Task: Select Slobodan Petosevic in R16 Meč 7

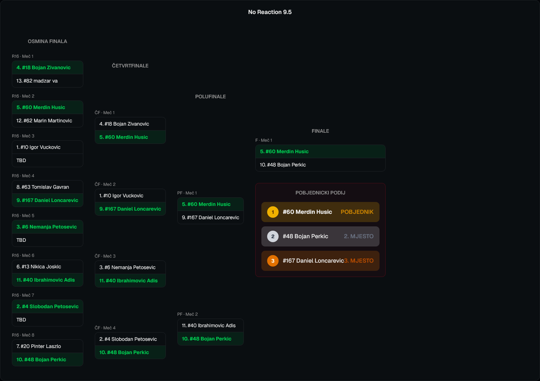Action: point(47,306)
